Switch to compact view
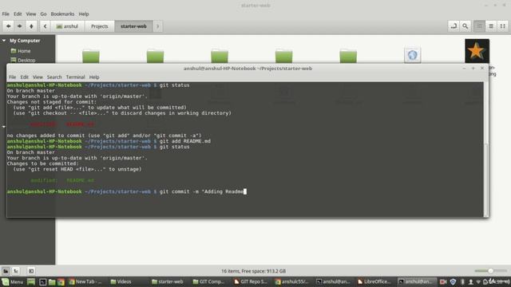 click(503, 26)
